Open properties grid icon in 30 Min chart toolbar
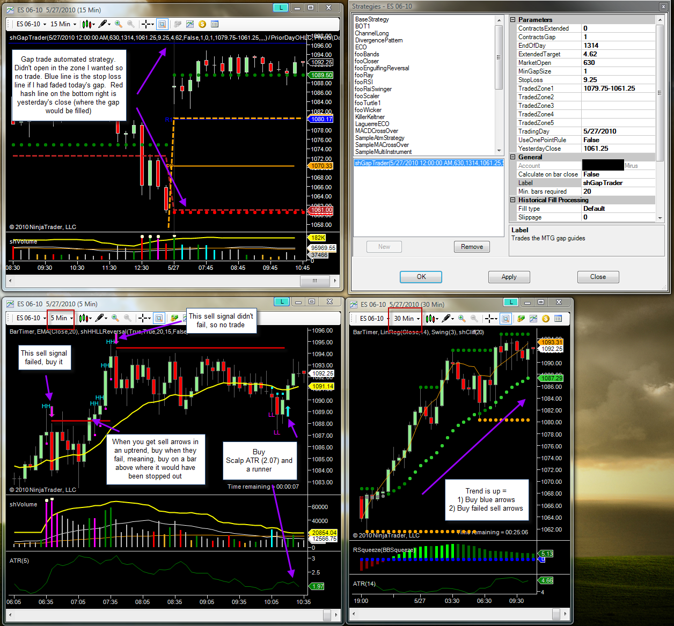The width and height of the screenshot is (674, 626). click(558, 319)
